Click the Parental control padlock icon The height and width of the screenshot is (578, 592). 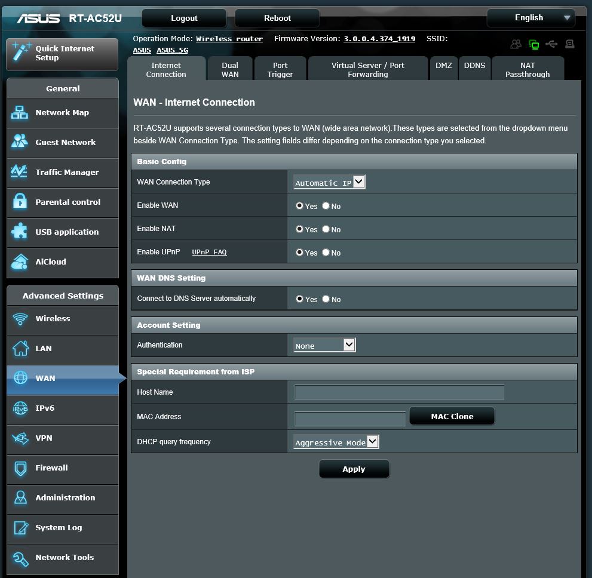click(x=20, y=201)
